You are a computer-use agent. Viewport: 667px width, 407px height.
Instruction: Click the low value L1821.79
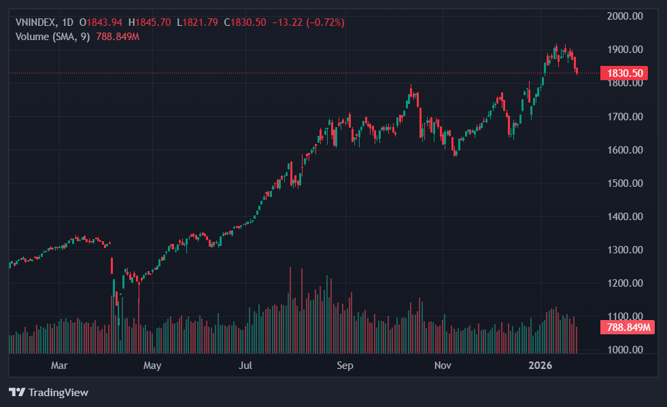pyautogui.click(x=197, y=22)
